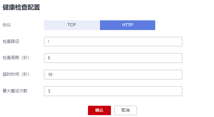Place cursor on value 5 in period field
Viewport: 214px width, 117px height.
[x=49, y=58]
